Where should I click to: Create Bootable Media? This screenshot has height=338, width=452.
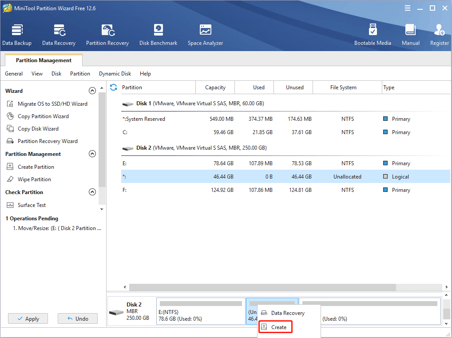pyautogui.click(x=373, y=35)
